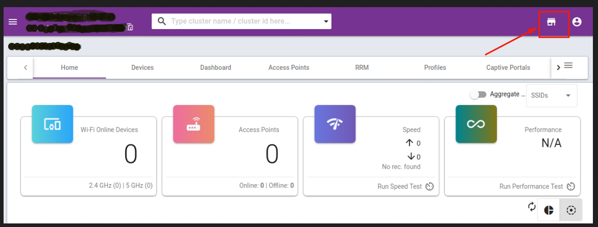Open the user account profile icon
598x227 pixels.
pos(577,22)
